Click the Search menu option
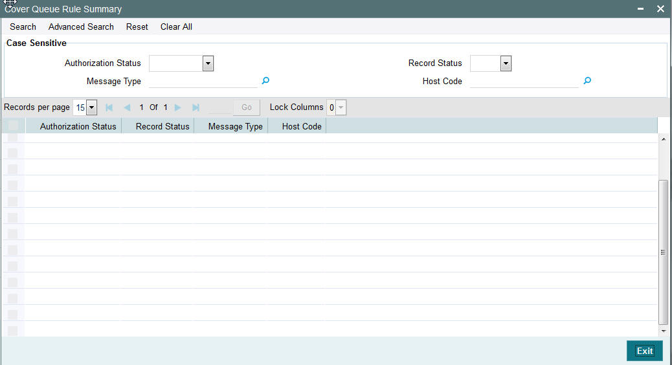 23,27
